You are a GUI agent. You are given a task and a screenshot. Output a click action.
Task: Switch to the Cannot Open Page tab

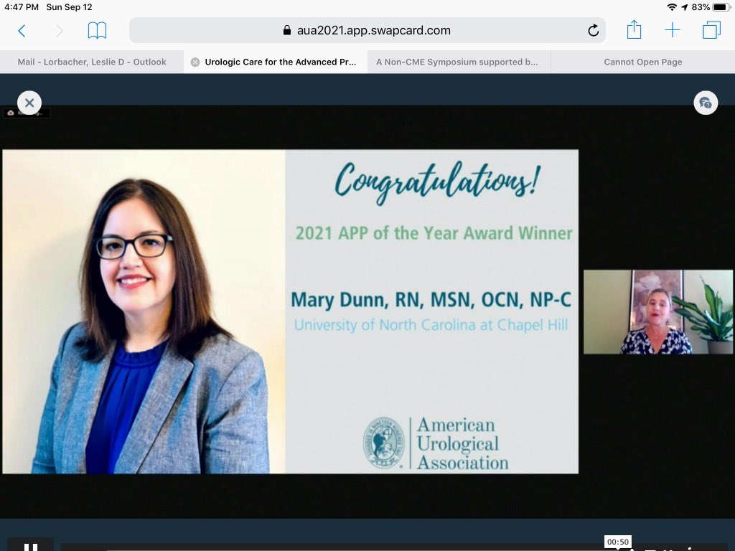click(x=642, y=62)
